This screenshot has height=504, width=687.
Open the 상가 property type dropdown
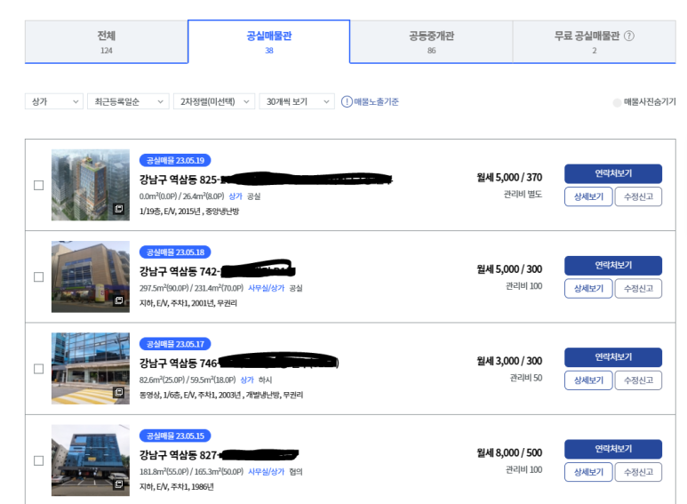click(x=54, y=102)
